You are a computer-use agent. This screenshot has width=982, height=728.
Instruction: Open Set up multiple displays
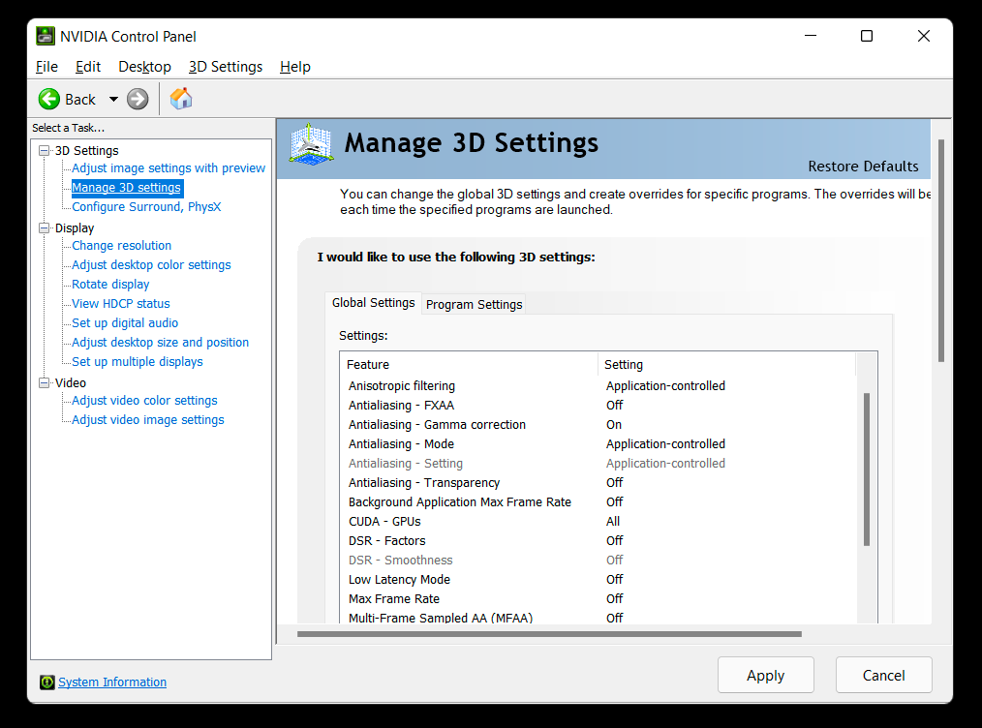[138, 362]
